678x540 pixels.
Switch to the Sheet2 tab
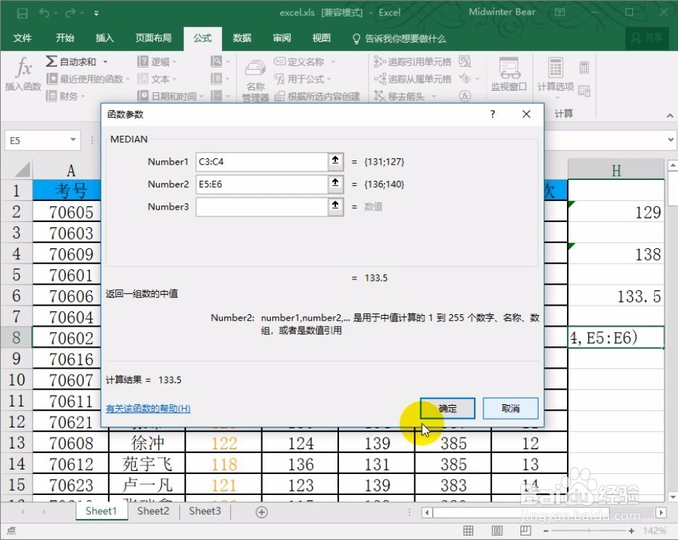[x=153, y=511]
